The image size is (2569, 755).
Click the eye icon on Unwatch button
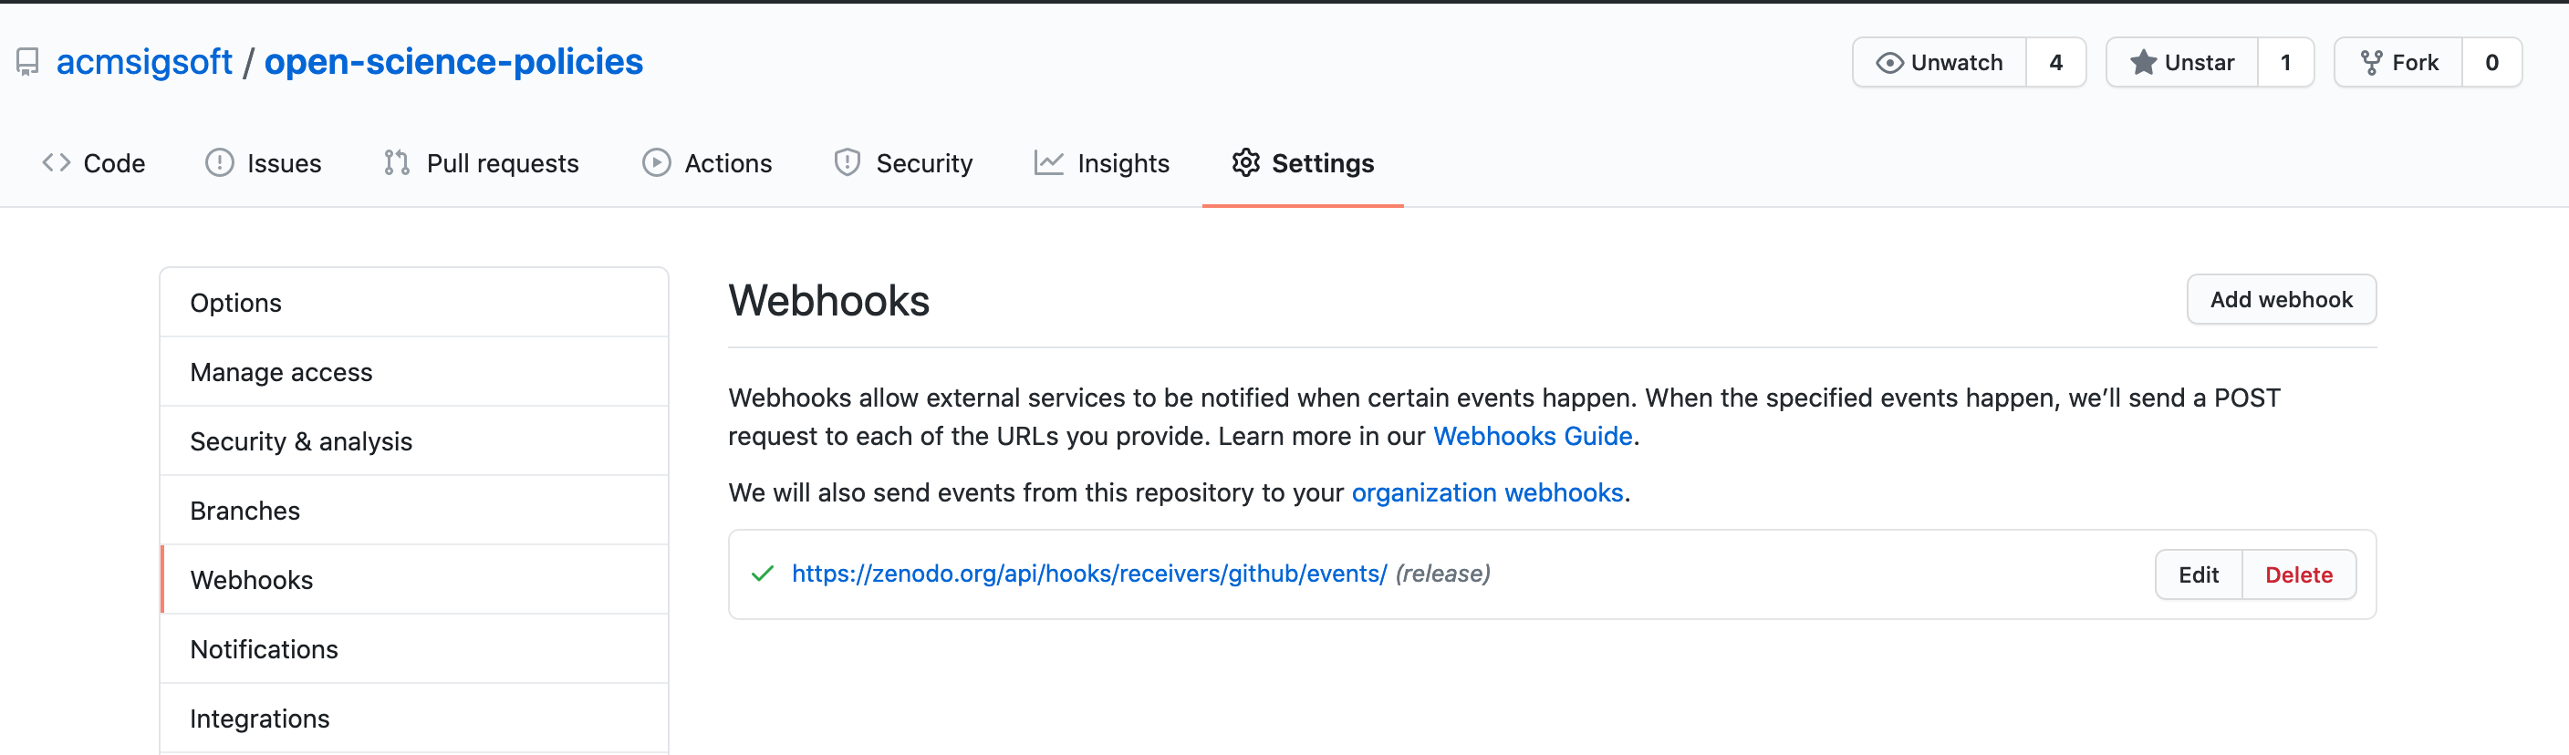tap(1890, 61)
